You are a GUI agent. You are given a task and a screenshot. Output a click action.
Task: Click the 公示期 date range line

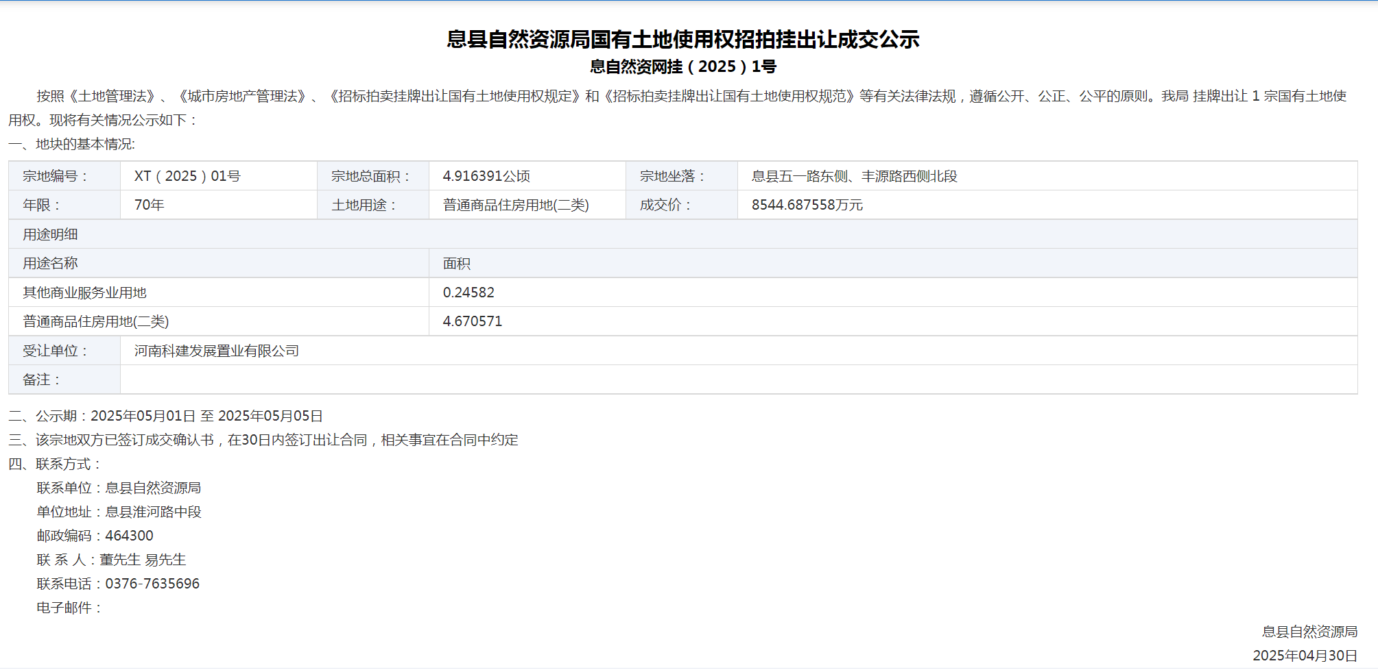click(x=166, y=416)
